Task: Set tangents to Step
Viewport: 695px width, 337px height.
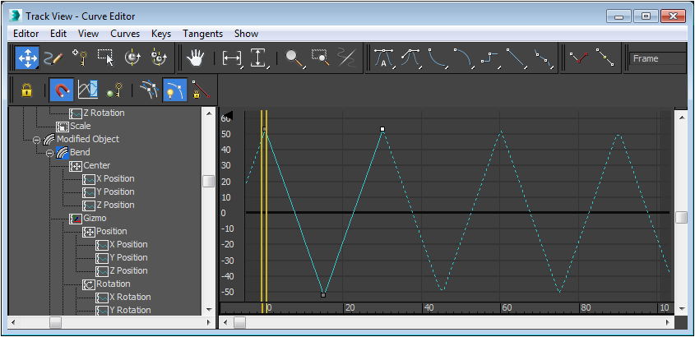Action: click(489, 58)
